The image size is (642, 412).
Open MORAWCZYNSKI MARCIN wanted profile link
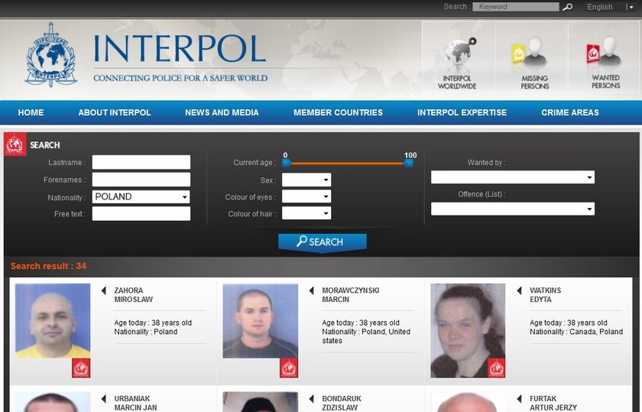[x=351, y=295]
